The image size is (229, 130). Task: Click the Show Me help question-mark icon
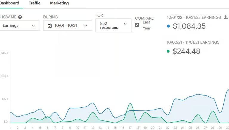(x=20, y=17)
